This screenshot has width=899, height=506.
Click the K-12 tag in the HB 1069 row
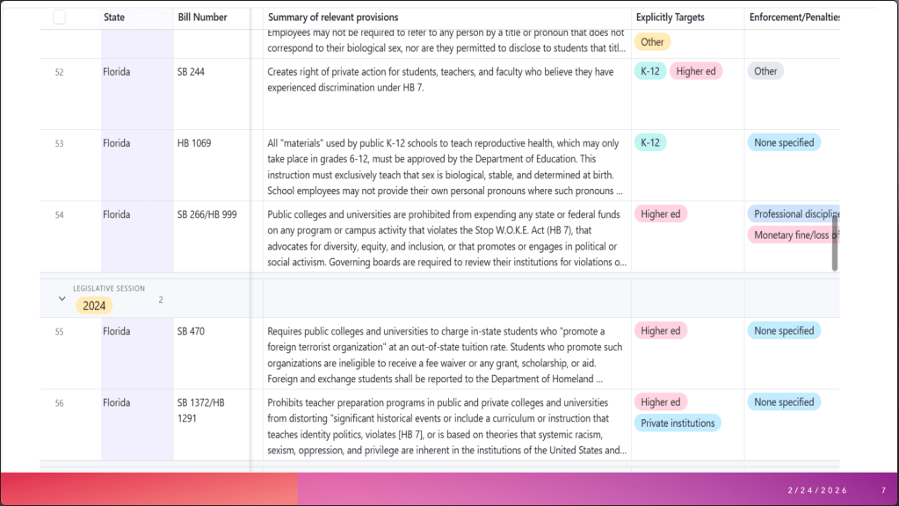pos(649,142)
